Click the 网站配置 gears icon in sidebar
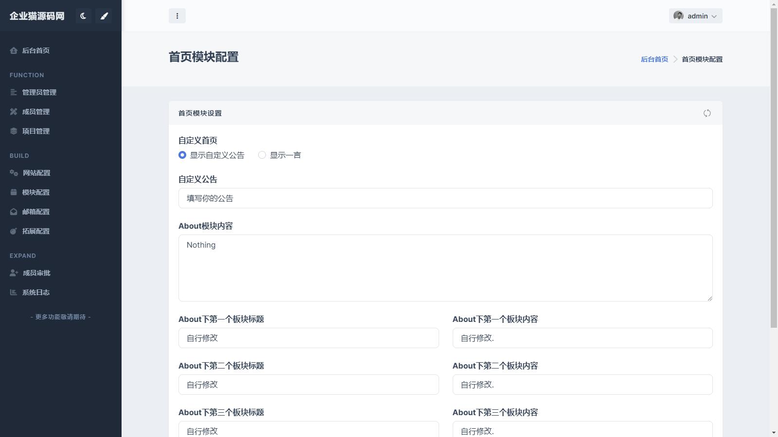The image size is (778, 437). tap(14, 173)
